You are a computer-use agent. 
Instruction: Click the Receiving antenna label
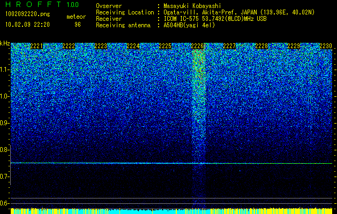123,25
